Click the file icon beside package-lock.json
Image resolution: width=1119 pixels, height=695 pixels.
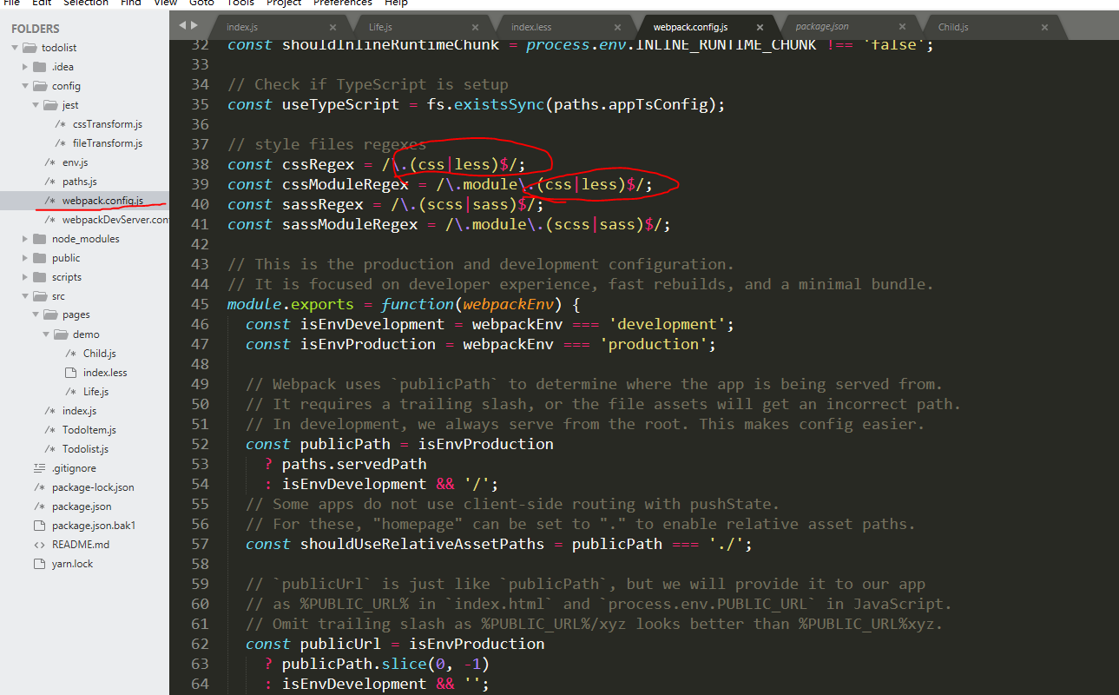tap(39, 487)
